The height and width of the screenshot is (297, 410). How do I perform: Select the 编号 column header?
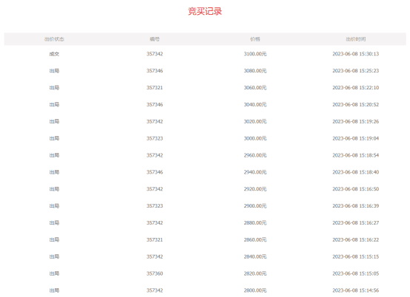(155, 39)
